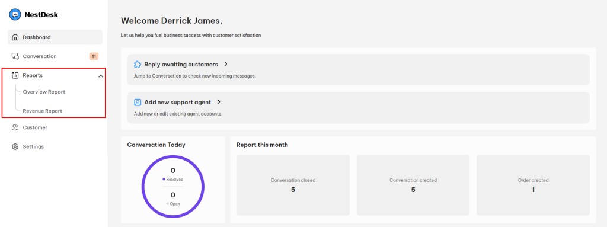Click the Settings gear icon
607x227 pixels.
(x=15, y=146)
